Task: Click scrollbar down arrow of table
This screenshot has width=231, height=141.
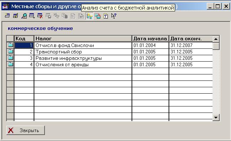Action: pyautogui.click(x=216, y=117)
